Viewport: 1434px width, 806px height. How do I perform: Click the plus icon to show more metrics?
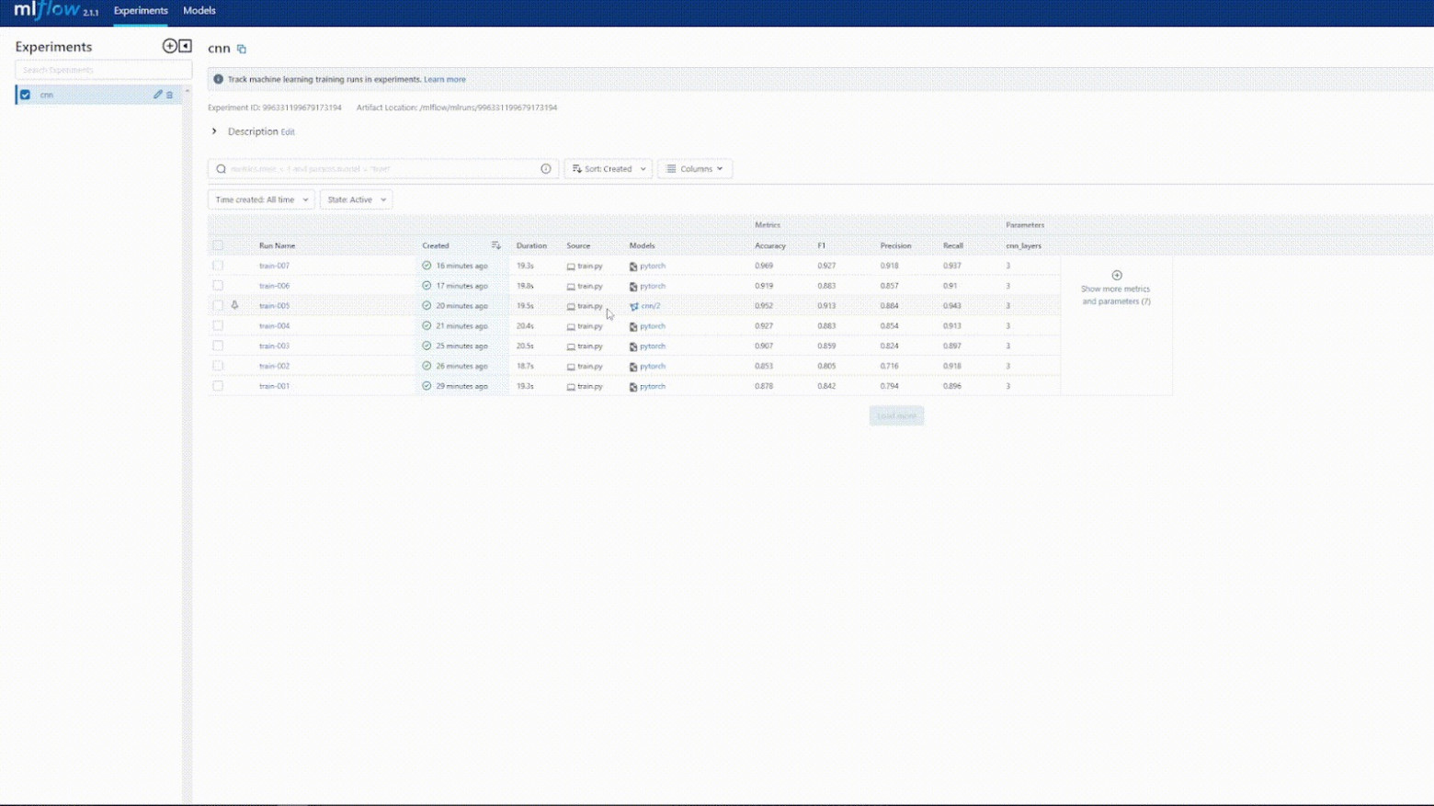click(x=1116, y=276)
